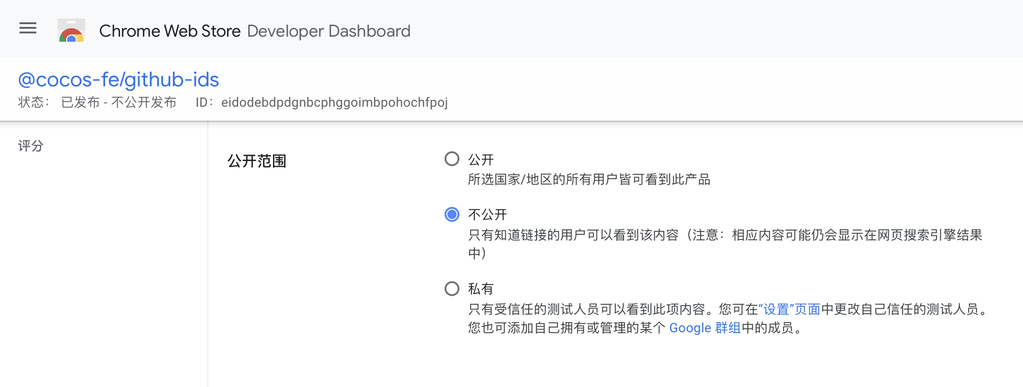This screenshot has height=387, width=1023.
Task: Click the "Chrome Web Store" title text
Action: point(170,31)
